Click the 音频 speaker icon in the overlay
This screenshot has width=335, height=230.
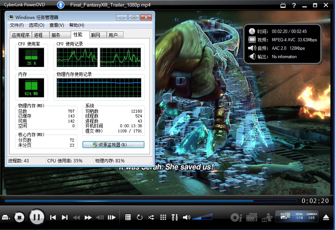[252, 48]
